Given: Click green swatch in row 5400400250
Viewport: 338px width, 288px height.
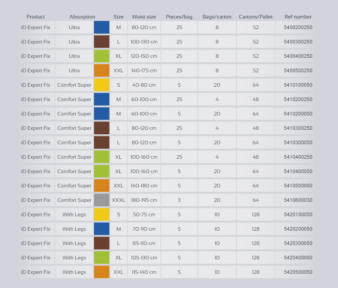Looking at the screenshot, I should coord(101,56).
